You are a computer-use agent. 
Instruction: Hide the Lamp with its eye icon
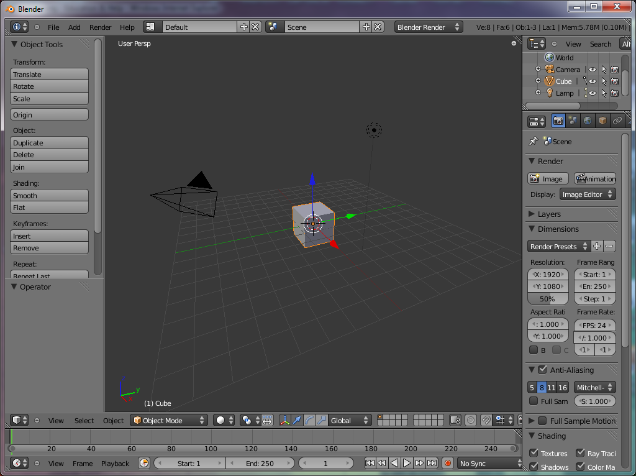[x=593, y=93]
